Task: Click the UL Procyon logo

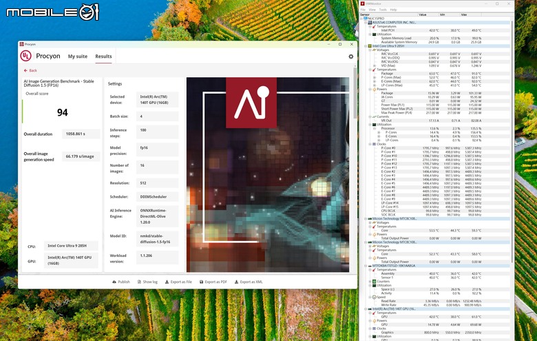Action: (25, 56)
